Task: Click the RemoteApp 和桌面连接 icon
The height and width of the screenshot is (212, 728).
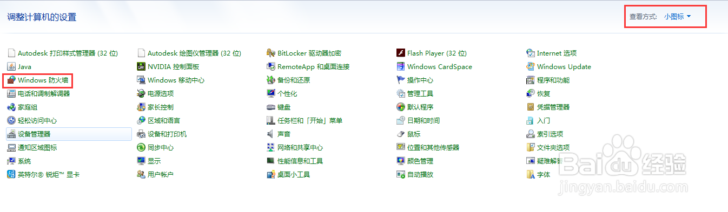Action: (x=271, y=67)
